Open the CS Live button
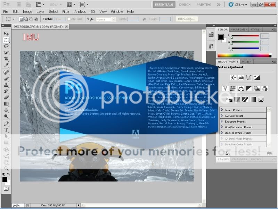This screenshot has width=278, height=209. (238, 5)
